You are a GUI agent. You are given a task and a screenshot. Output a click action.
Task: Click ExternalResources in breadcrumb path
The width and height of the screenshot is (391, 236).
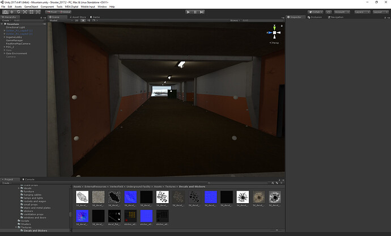(95, 187)
